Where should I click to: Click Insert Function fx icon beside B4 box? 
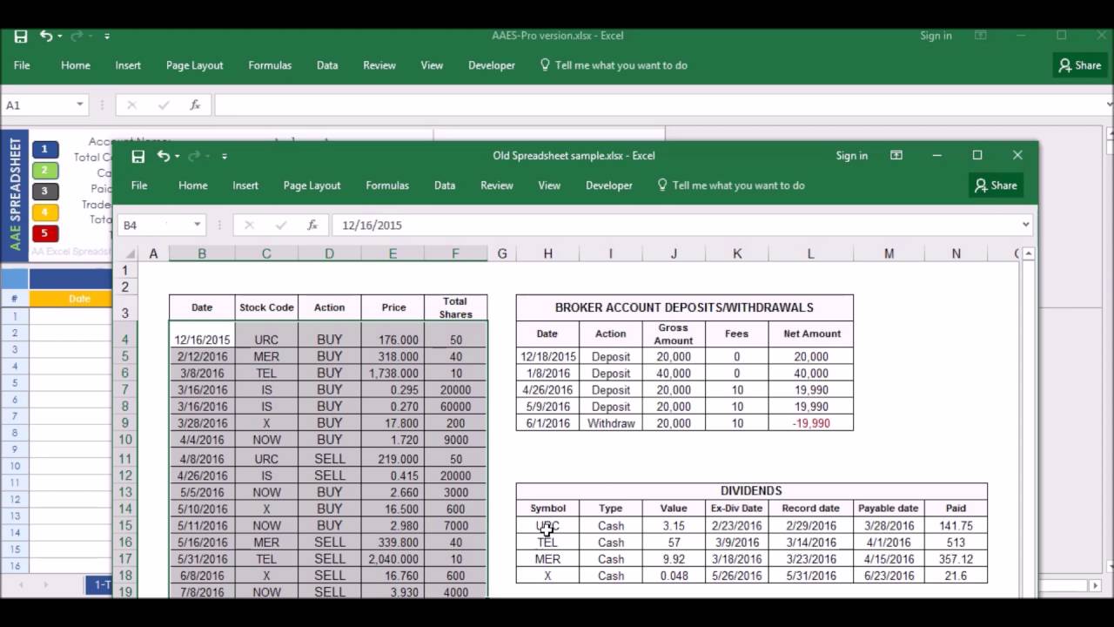click(x=312, y=225)
